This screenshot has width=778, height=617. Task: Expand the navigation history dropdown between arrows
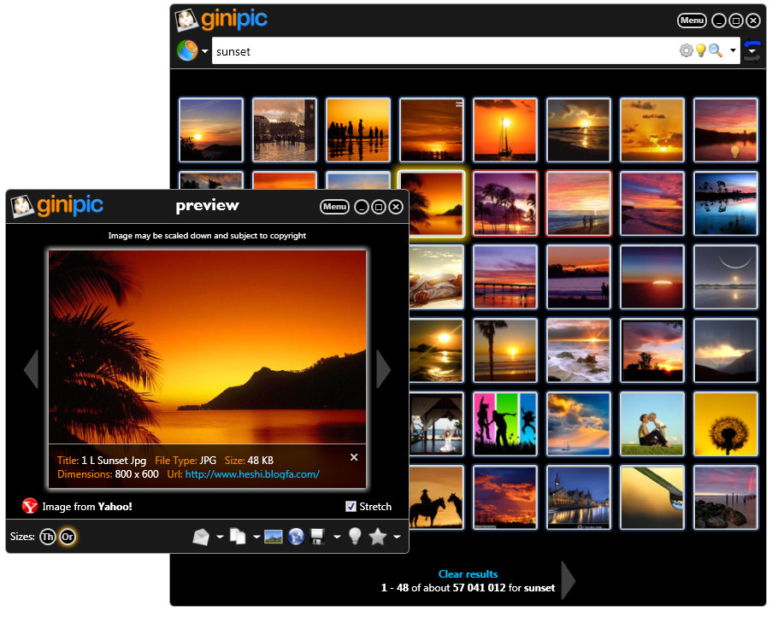pos(752,51)
